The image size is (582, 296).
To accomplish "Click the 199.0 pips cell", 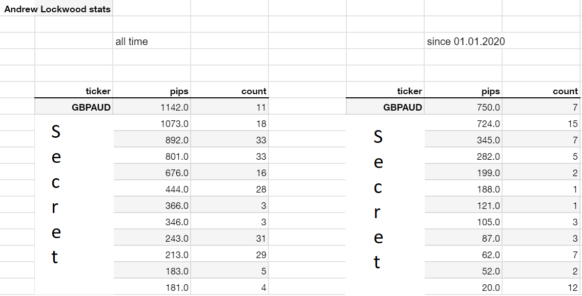I will coord(463,173).
